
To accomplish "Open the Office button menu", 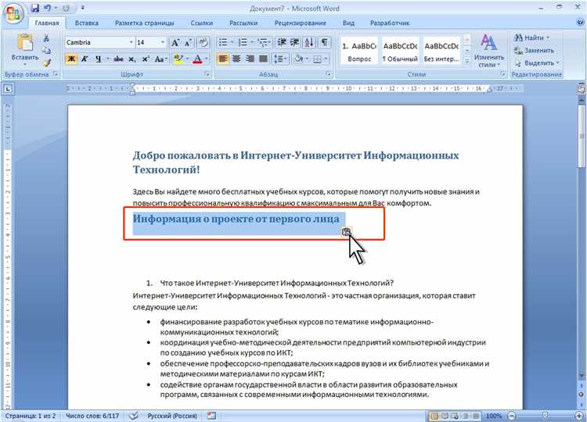I will 13,13.
